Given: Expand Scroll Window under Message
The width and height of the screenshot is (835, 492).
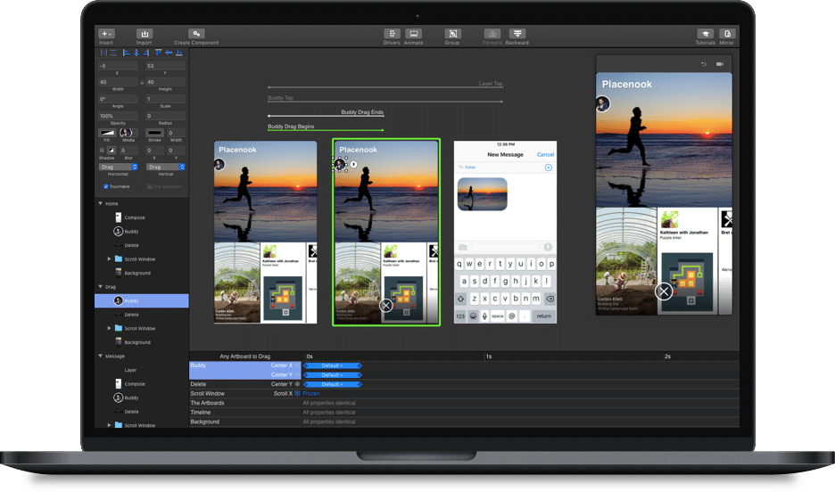Looking at the screenshot, I should click(109, 425).
